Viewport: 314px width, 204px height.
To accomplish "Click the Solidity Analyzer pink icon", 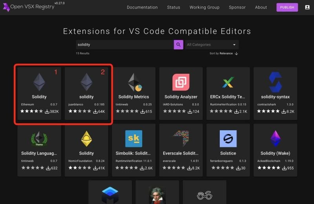I will click(181, 82).
